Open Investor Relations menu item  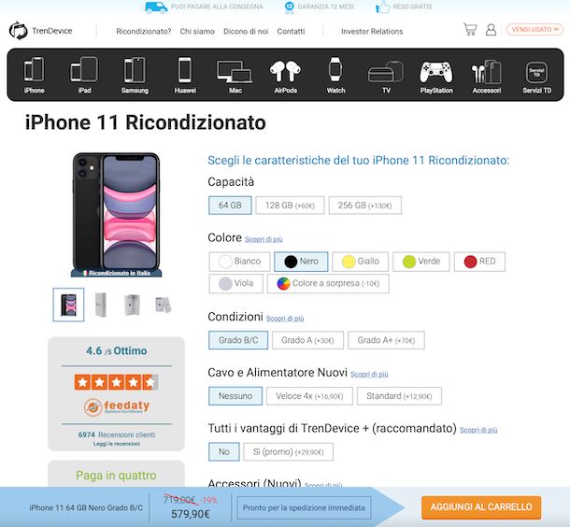click(372, 31)
